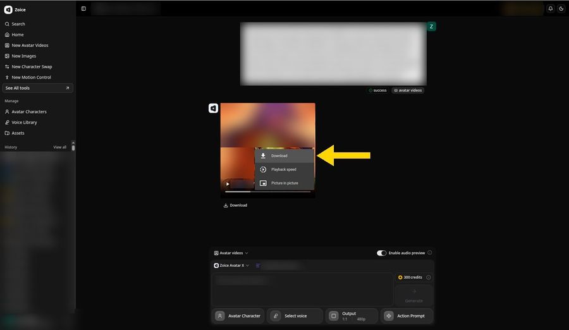Click the avatar videos tag
The width and height of the screenshot is (569, 330).
[x=408, y=90]
